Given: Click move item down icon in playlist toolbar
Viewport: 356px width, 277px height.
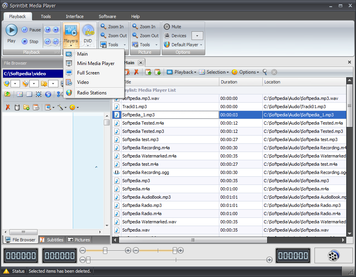Looking at the screenshot, I should pyautogui.click(x=158, y=72).
